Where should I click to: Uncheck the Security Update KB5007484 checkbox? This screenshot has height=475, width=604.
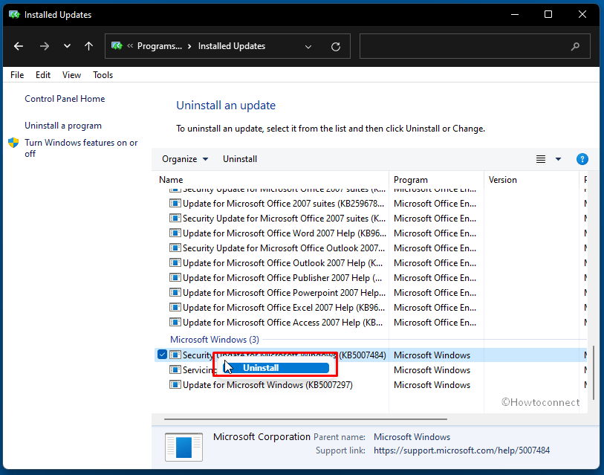(162, 355)
